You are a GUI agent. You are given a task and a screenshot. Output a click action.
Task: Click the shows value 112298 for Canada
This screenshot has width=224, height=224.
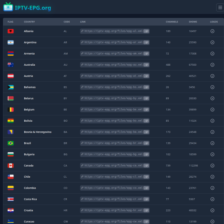click(193, 165)
